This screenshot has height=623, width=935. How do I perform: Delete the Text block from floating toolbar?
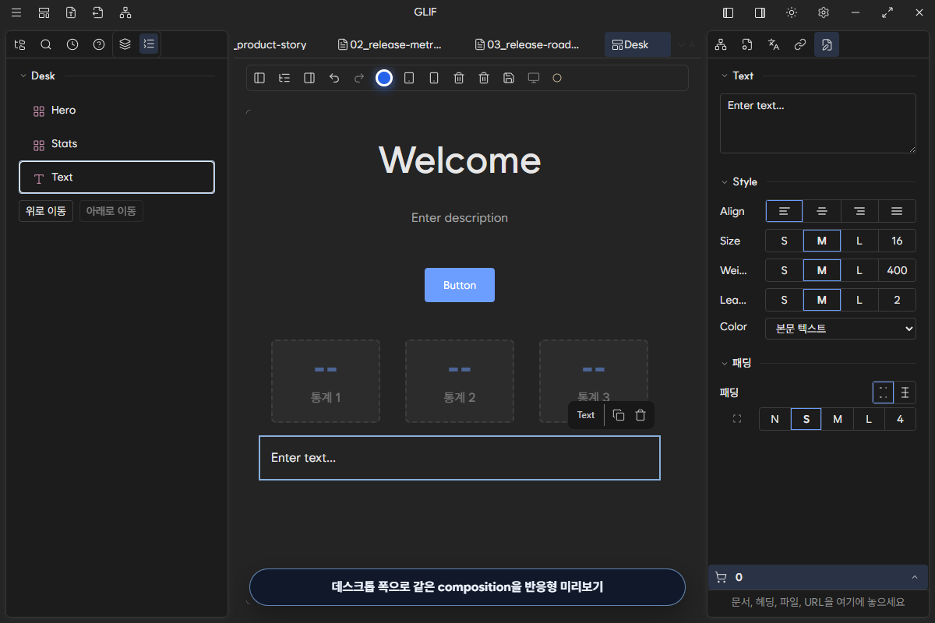[x=640, y=415]
